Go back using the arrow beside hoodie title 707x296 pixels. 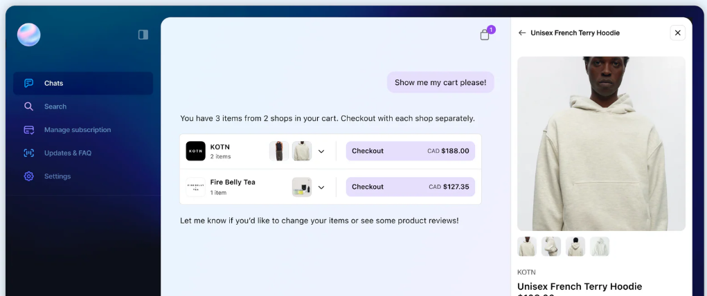coord(522,33)
